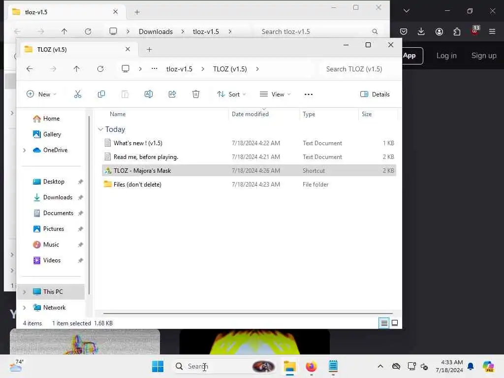Toggle the Details pane button

[x=375, y=94]
